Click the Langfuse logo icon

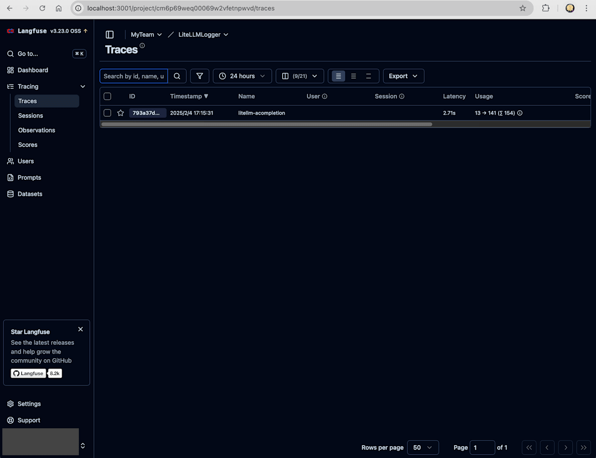click(10, 31)
